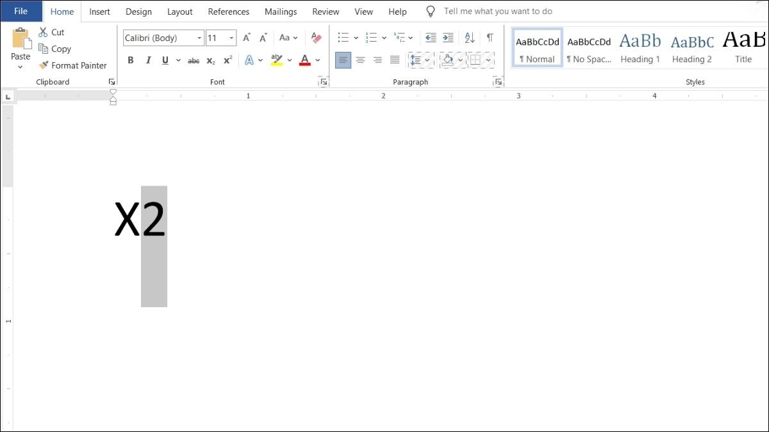Apply red font color
This screenshot has height=432, width=769.
coord(305,61)
